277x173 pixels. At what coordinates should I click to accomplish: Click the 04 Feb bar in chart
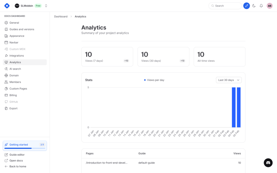click(x=234, y=107)
